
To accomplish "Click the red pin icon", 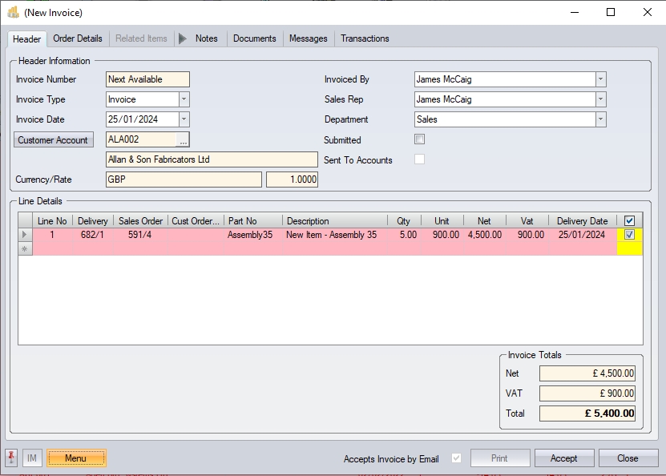I will (11, 458).
